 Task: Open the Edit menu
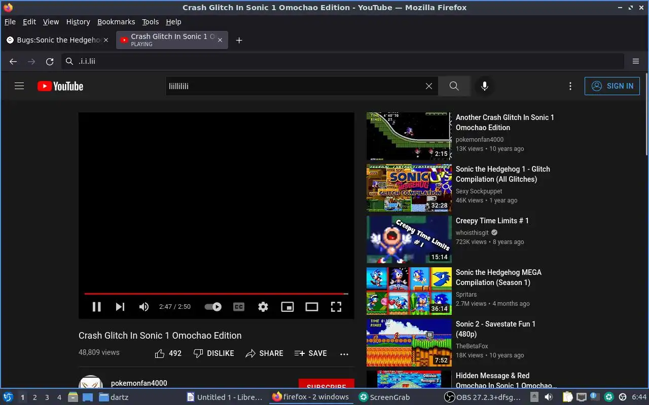point(29,22)
